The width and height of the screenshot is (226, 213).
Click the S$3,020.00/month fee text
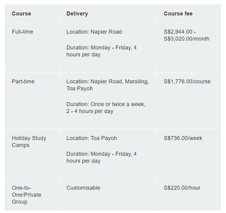(186, 39)
